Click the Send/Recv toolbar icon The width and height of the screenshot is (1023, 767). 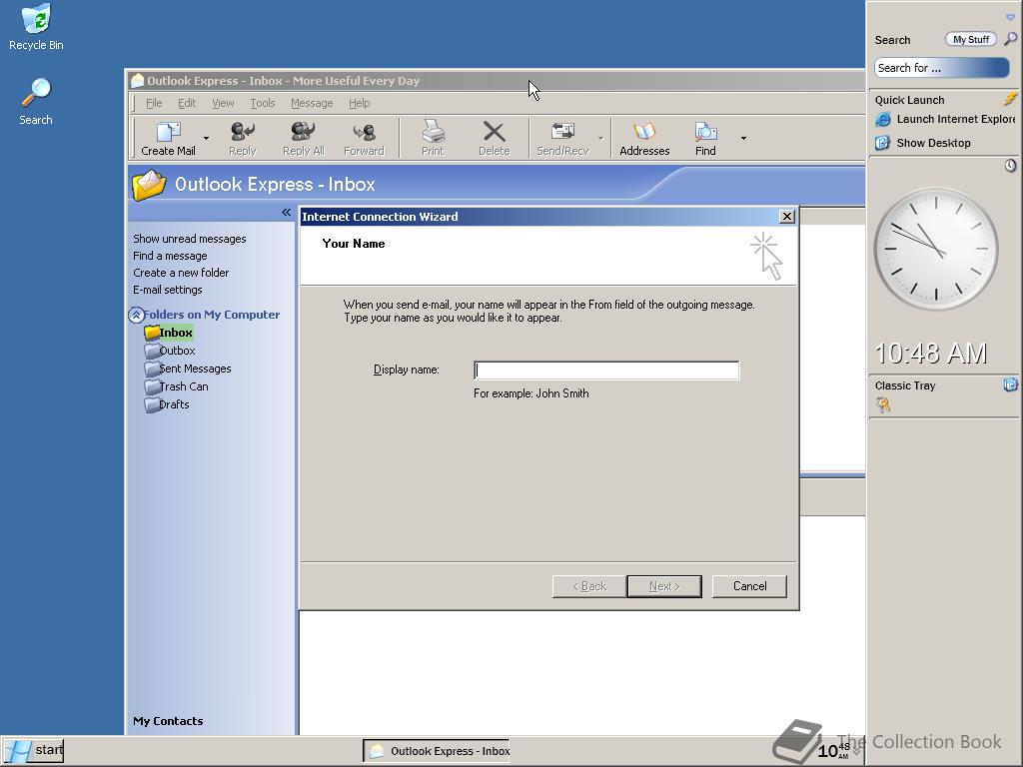(x=562, y=133)
